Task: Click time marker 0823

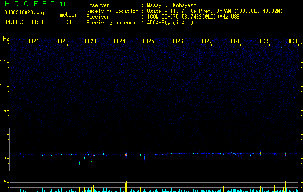Action: [x=91, y=41]
